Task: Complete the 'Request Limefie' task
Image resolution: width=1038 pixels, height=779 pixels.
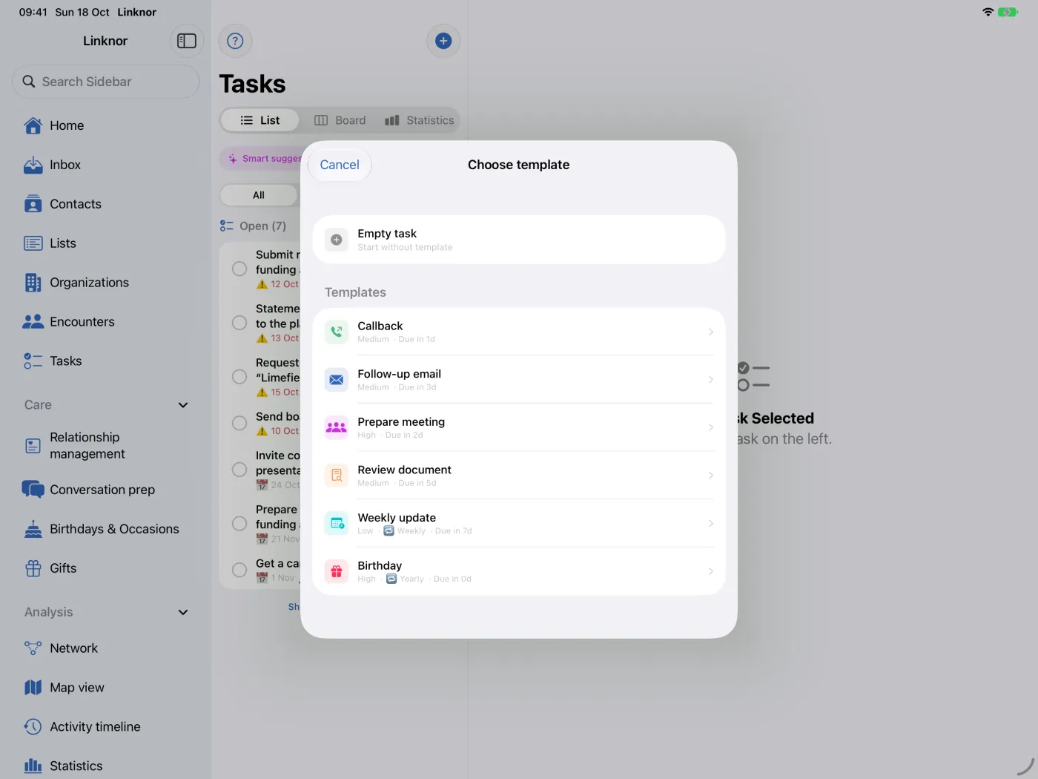Action: point(239,377)
